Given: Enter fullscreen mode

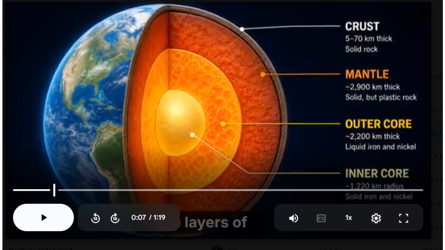Looking at the screenshot, I should (x=403, y=218).
